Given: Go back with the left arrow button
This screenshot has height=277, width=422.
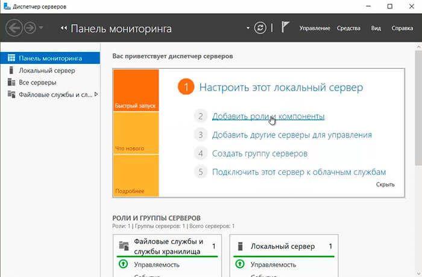Looking at the screenshot, I should (x=14, y=28).
